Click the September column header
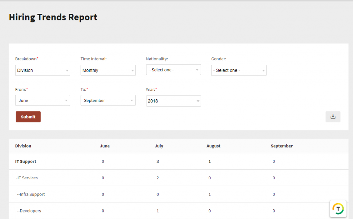 [282, 146]
